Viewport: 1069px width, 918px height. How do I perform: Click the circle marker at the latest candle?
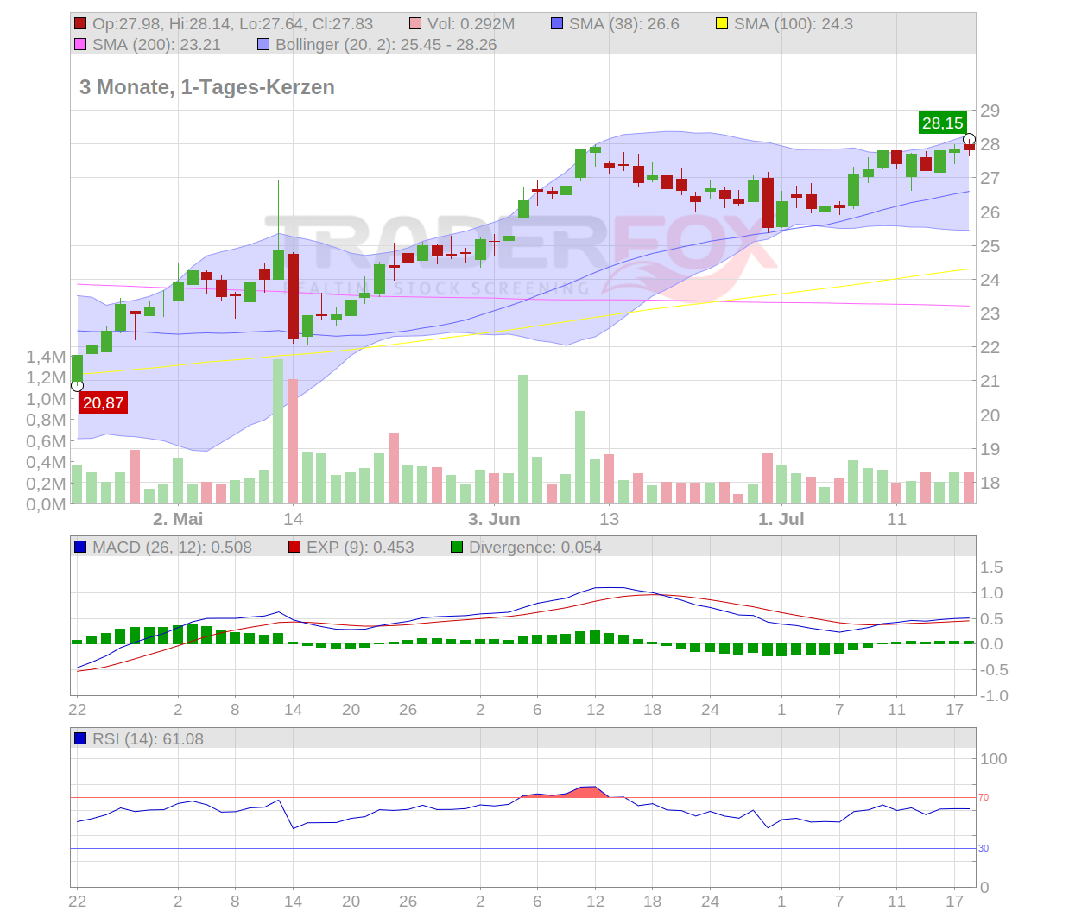(x=970, y=140)
